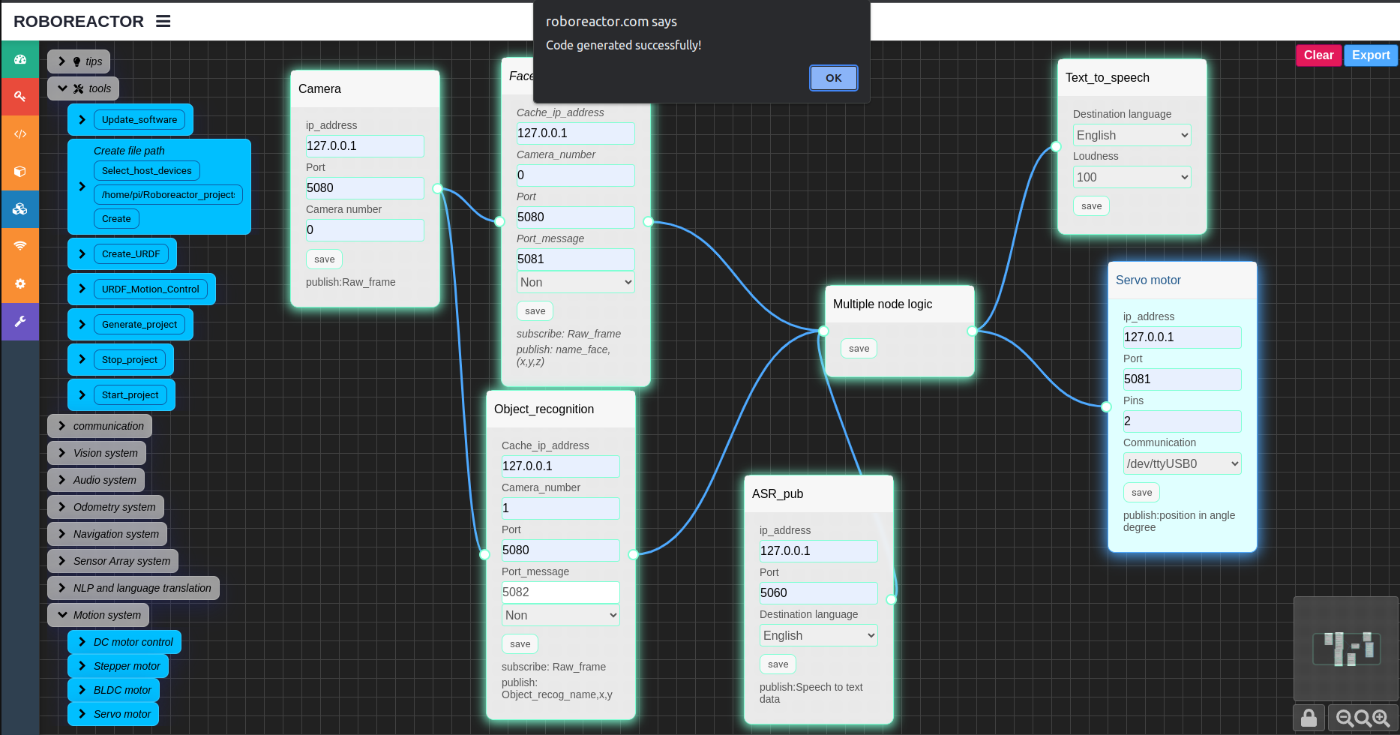Viewport: 1400px width, 735px height.
Task: Click the minimap overview thumbnail
Action: coord(1347,649)
